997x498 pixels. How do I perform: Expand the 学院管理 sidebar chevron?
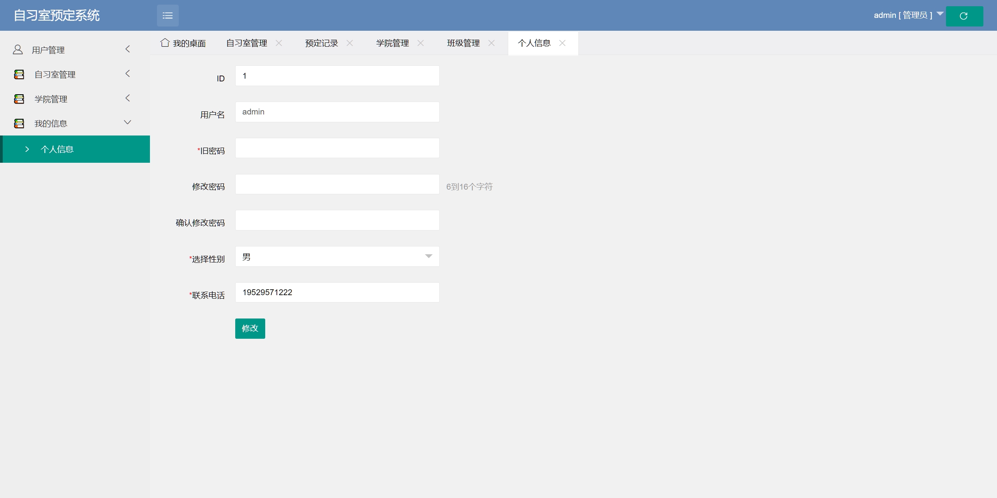click(x=127, y=98)
